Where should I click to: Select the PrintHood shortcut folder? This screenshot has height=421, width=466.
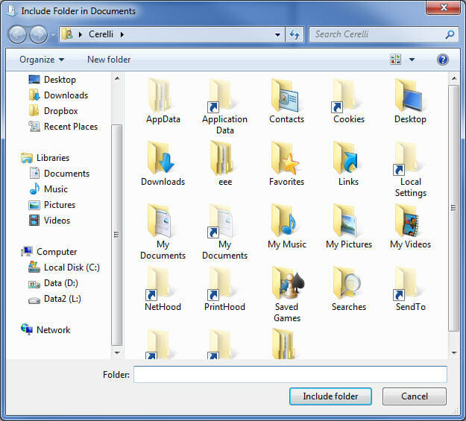224,289
